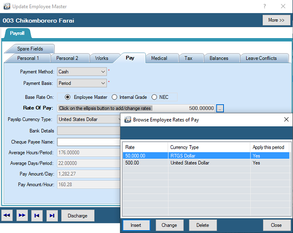Select the 500.00 rate cell

145,163
